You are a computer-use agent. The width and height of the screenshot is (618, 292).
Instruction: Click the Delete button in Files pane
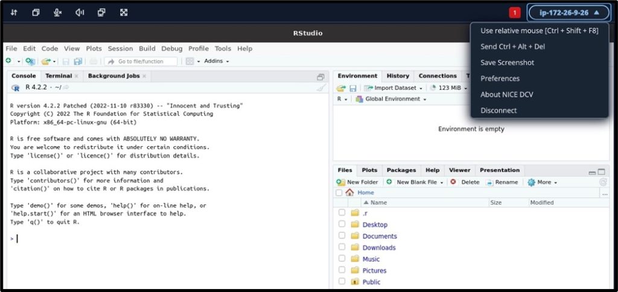465,182
